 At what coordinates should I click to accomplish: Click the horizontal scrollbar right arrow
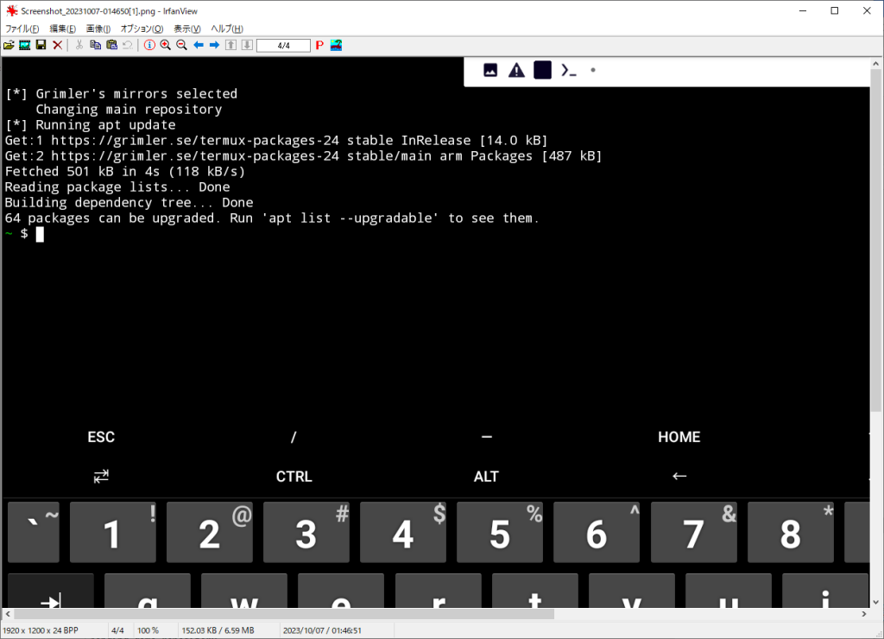pos(864,614)
